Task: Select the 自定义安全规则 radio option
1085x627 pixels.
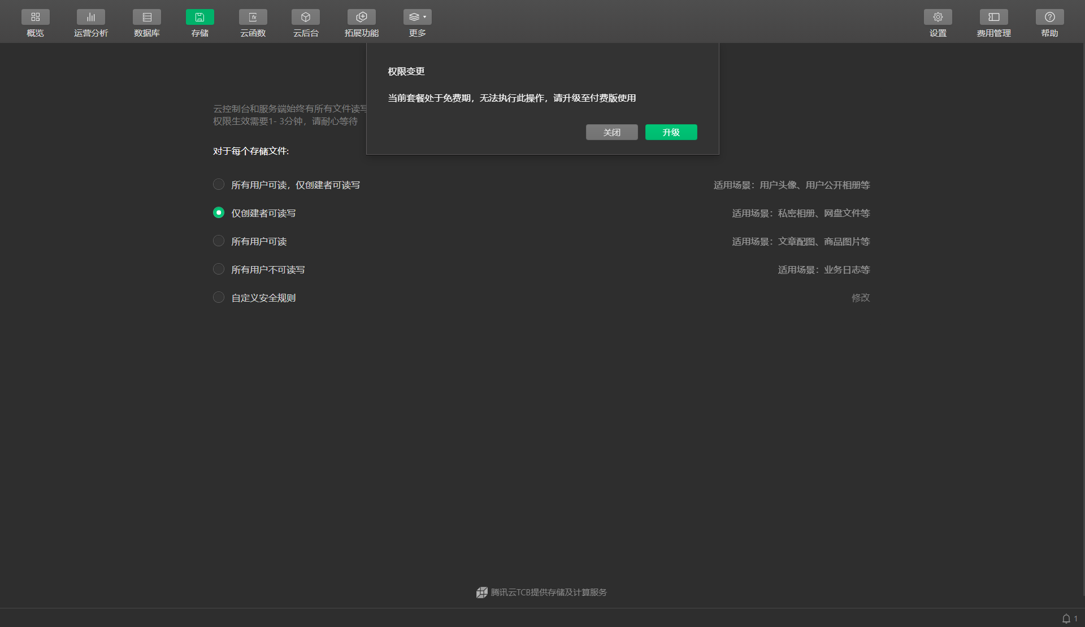Action: pyautogui.click(x=219, y=298)
